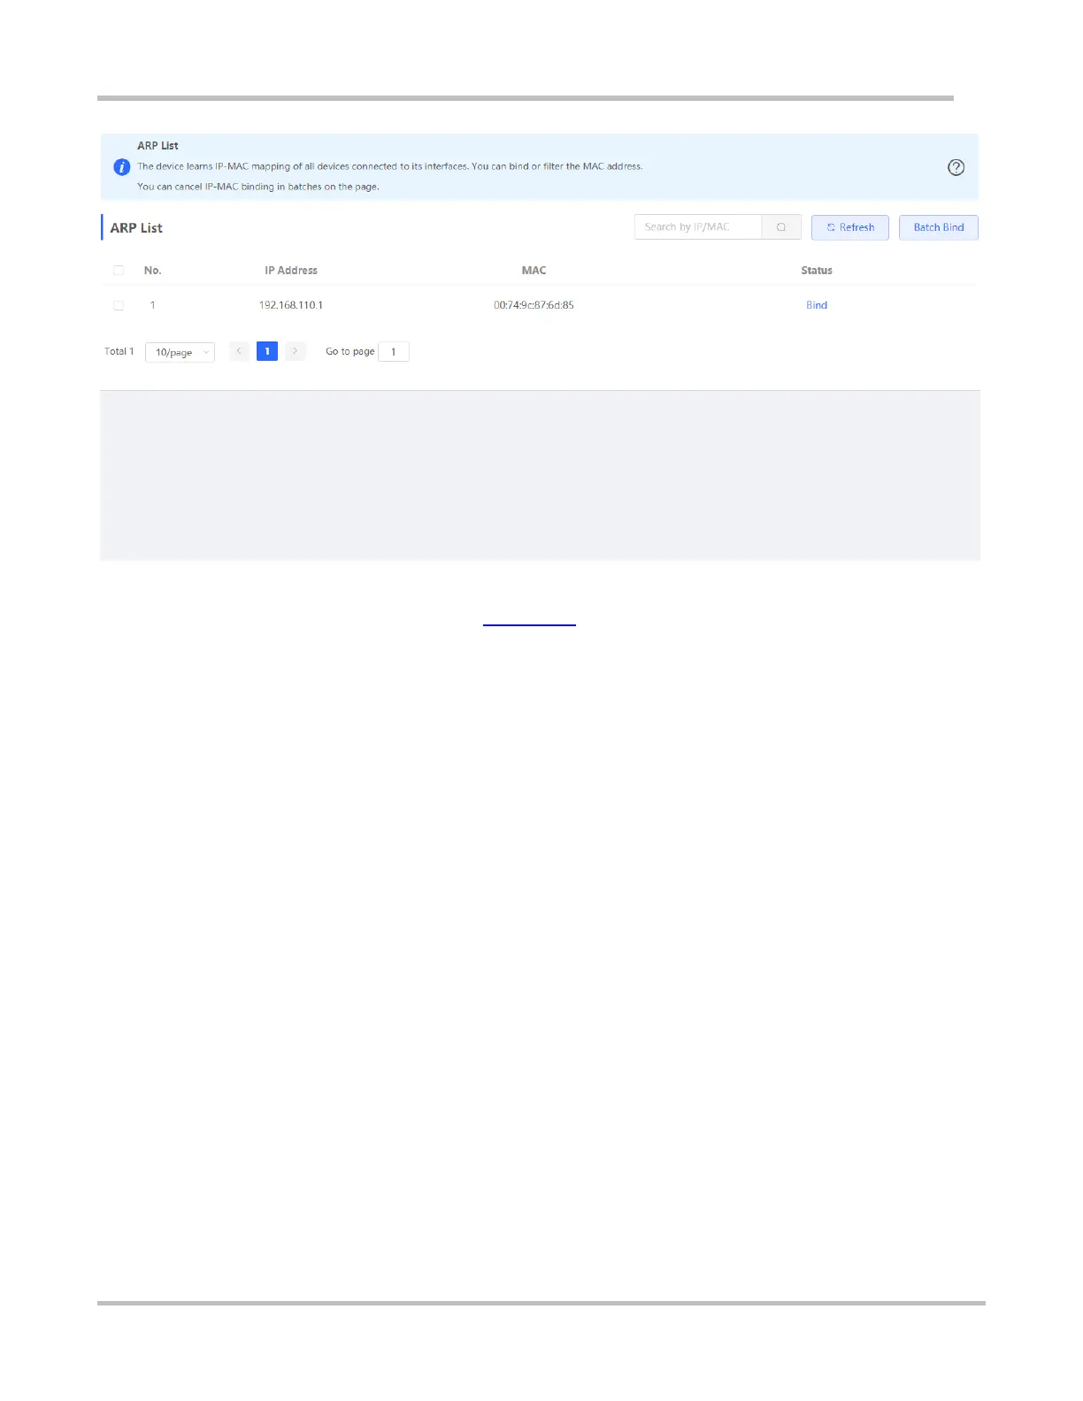Click Bind for 192.168.110.1
The height and width of the screenshot is (1401, 1083).
coord(817,305)
